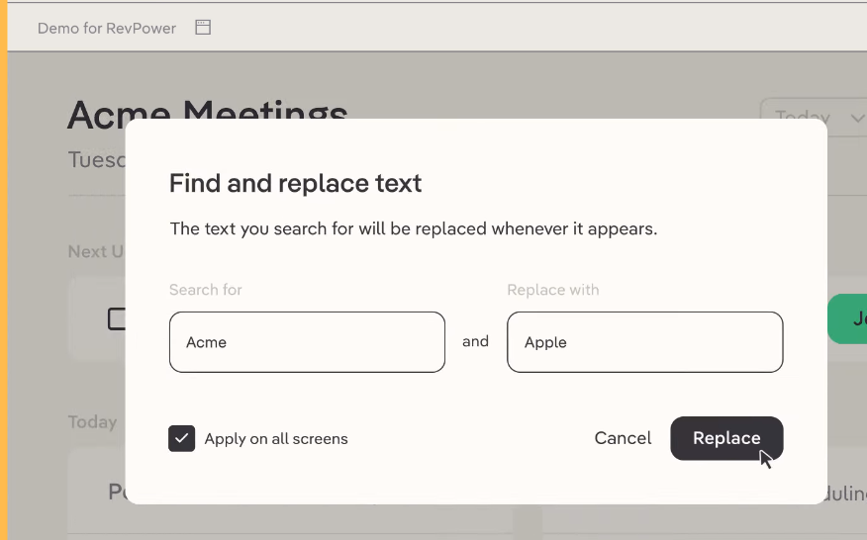Image resolution: width=867 pixels, height=540 pixels.
Task: Click the green button at the right edge
Action: [847, 318]
